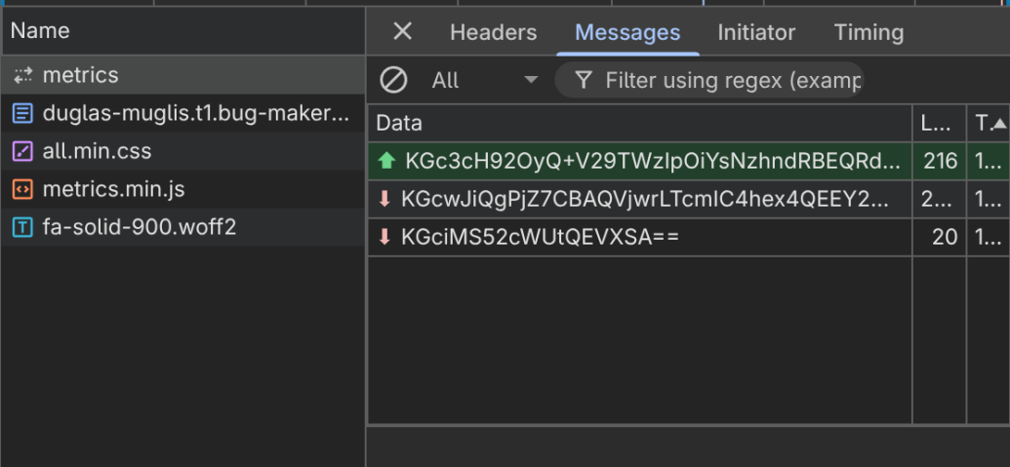Image resolution: width=1010 pixels, height=467 pixels.
Task: Select the all.min.css request
Action: click(182, 151)
